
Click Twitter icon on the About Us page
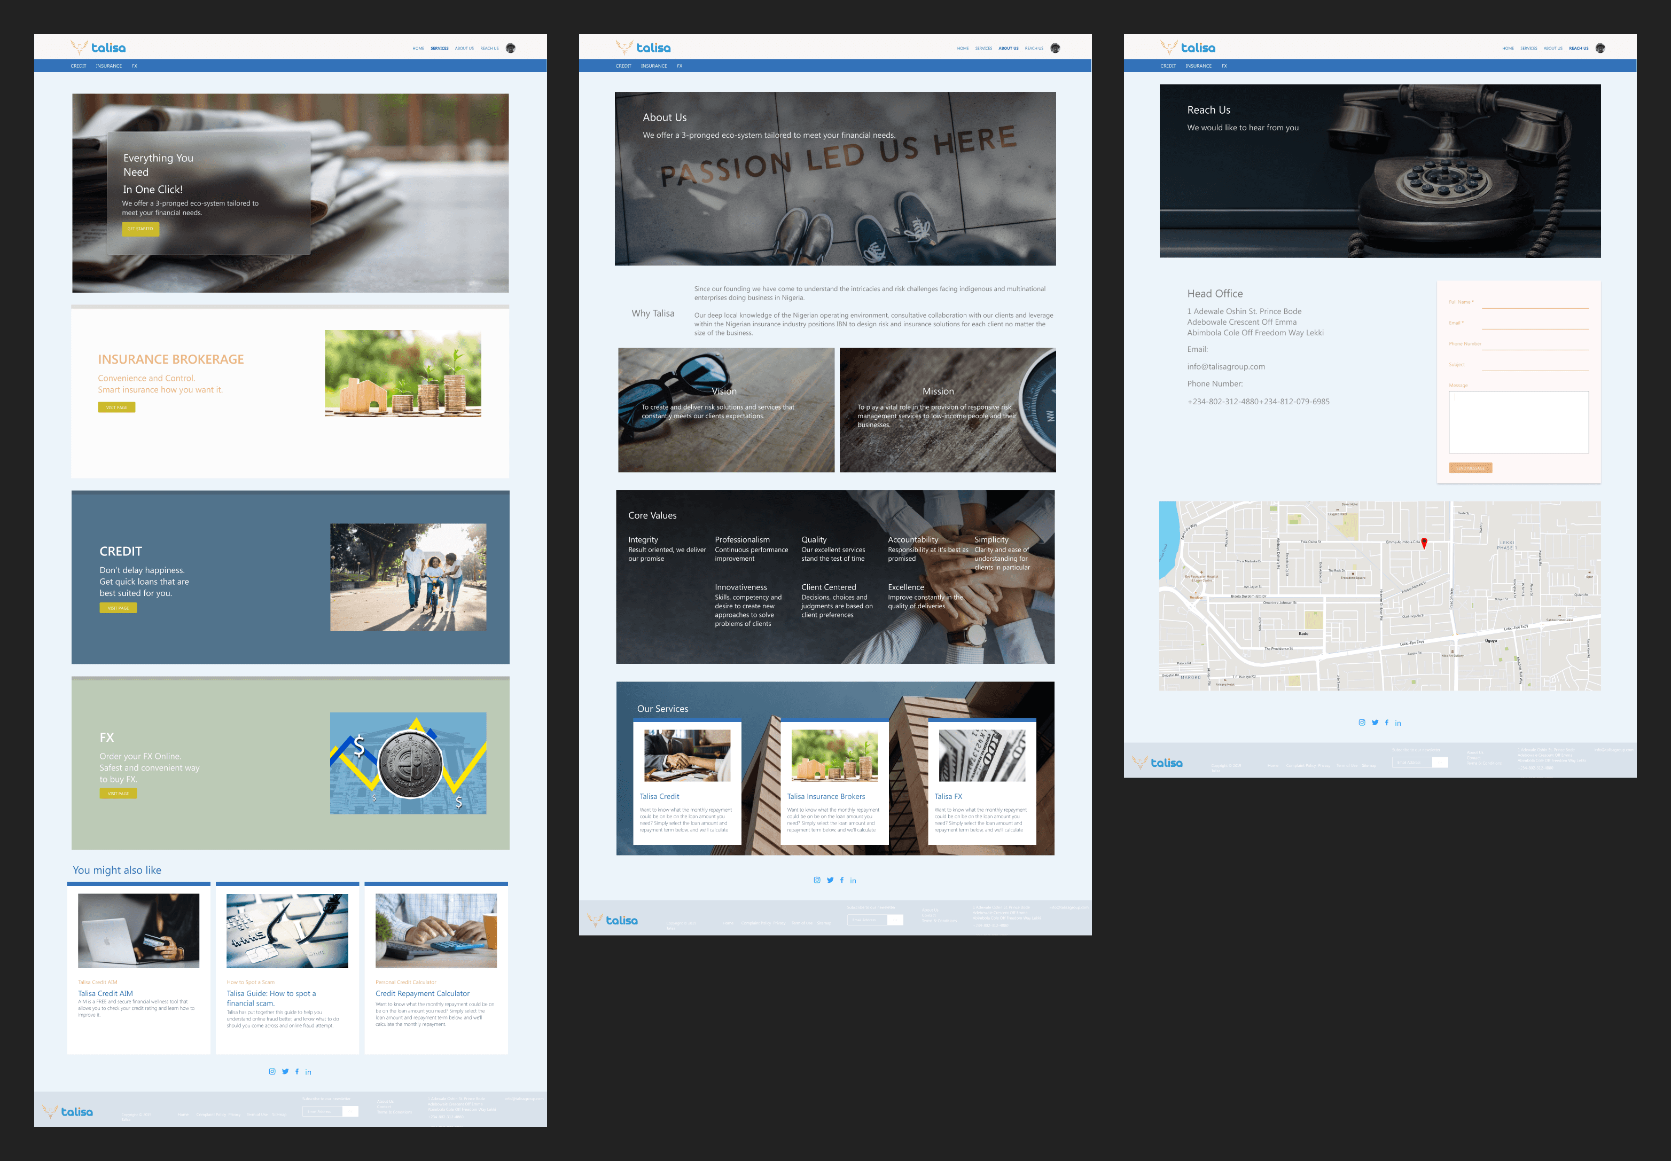(830, 880)
